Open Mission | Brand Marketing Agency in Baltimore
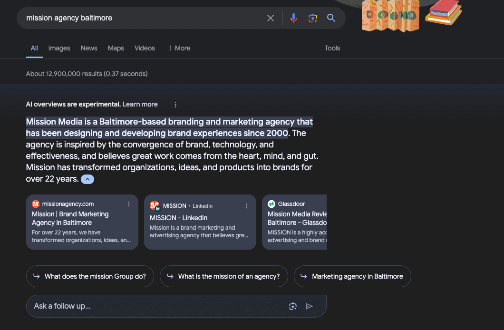The height and width of the screenshot is (330, 504). click(70, 218)
